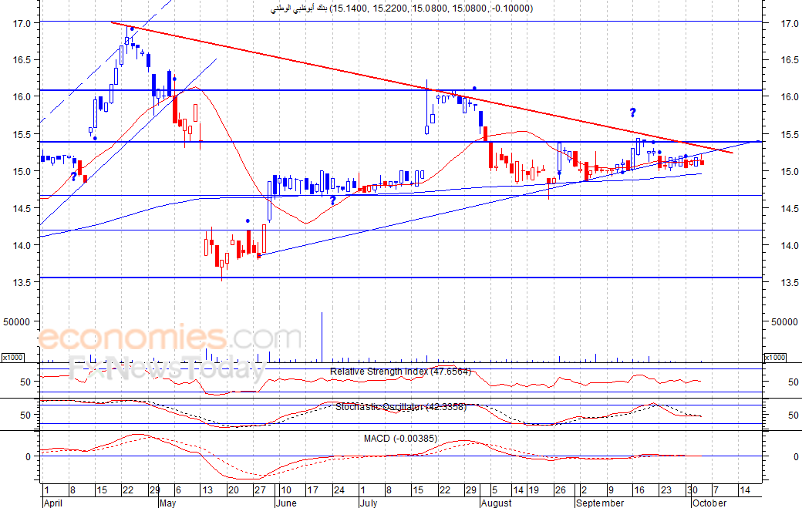
Task: Click the x1000 volume scale box on left
Action: coord(12,357)
